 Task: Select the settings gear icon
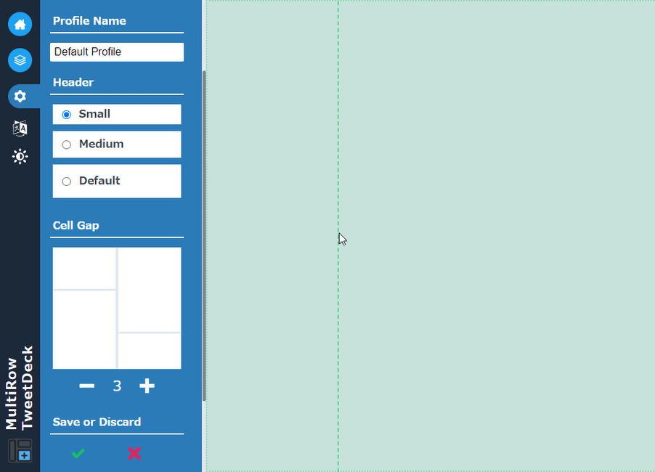[x=20, y=97]
